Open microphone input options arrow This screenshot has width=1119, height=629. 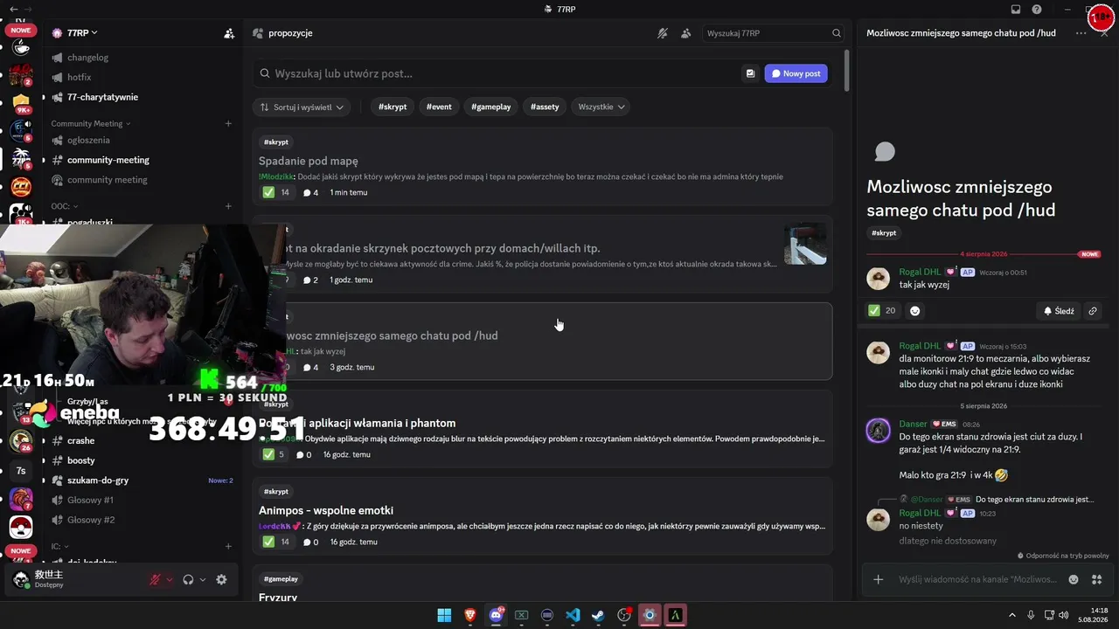tap(170, 579)
